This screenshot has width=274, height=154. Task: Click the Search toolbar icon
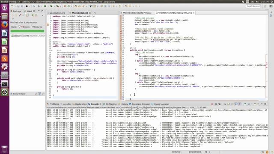tap(83, 6)
